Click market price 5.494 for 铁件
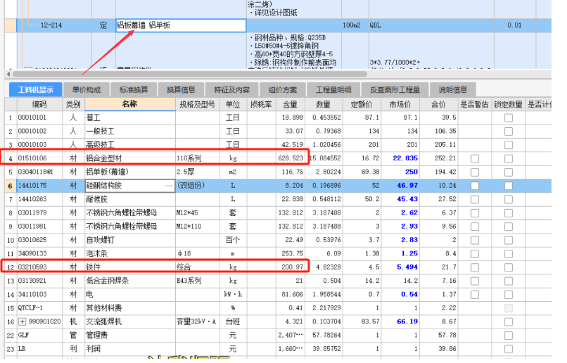Screen dimensions: 567x363 tap(400, 267)
